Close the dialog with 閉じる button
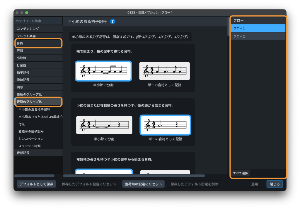 (x=275, y=184)
